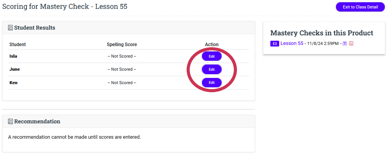Click the Mastery Checks in this Product heading

click(321, 33)
